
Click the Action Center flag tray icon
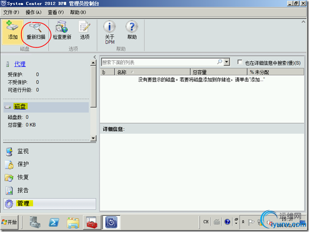(x=251, y=222)
